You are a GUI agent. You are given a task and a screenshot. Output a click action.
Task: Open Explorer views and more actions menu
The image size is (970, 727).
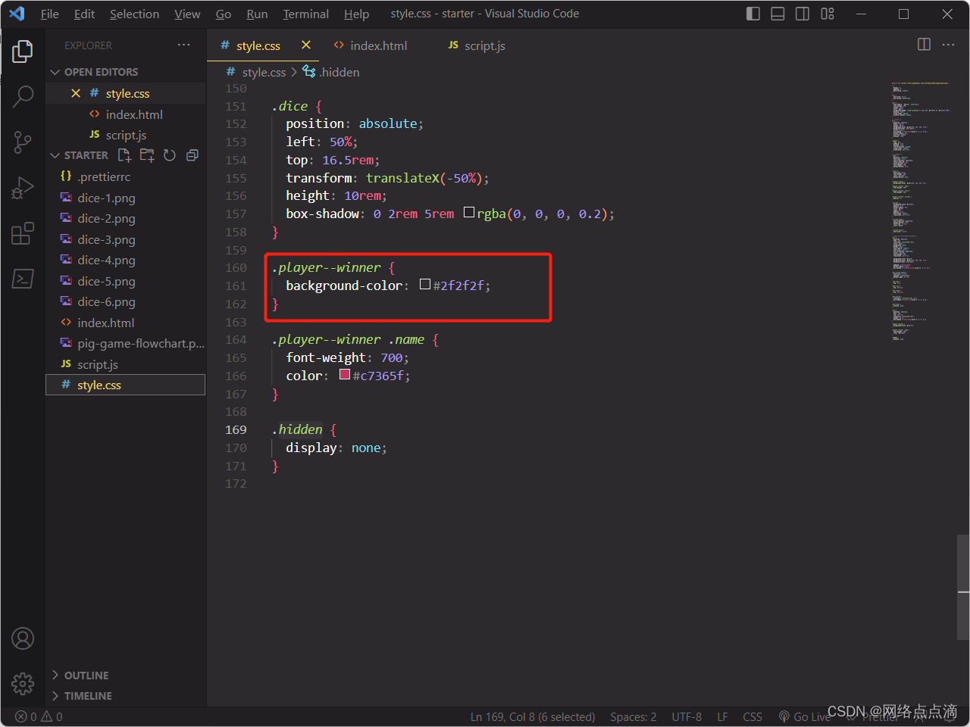point(183,45)
